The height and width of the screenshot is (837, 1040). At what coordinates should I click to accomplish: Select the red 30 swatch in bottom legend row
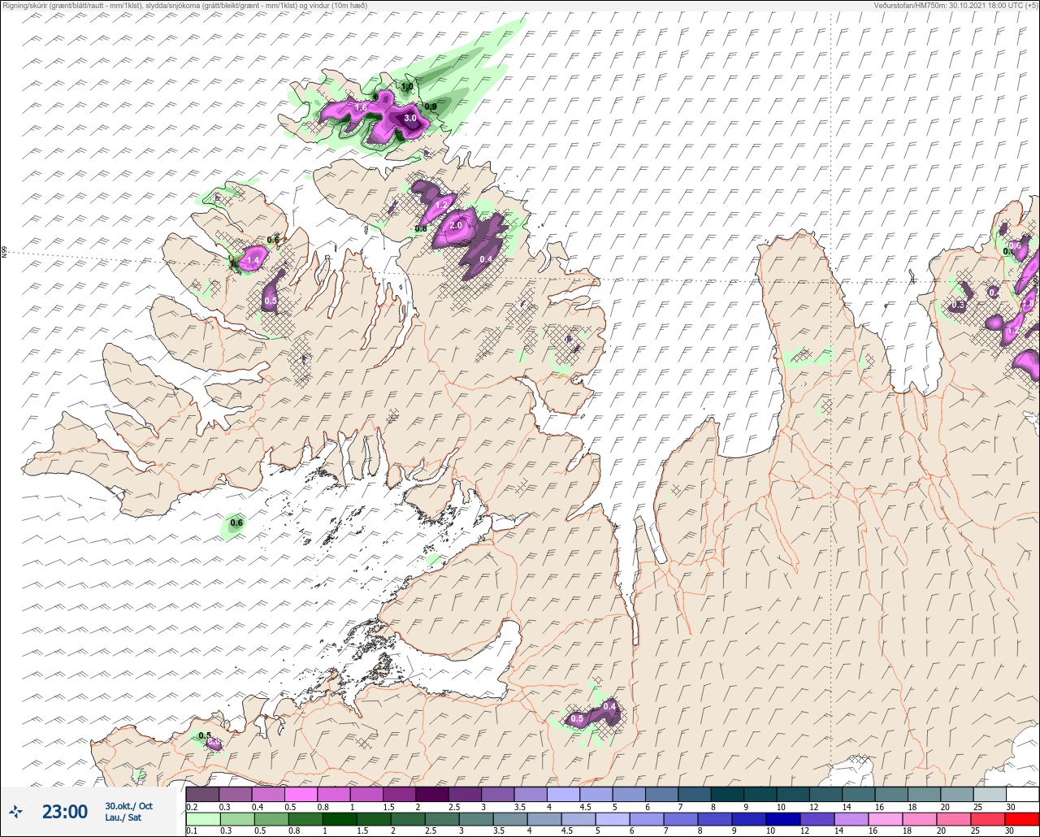pos(1022,819)
